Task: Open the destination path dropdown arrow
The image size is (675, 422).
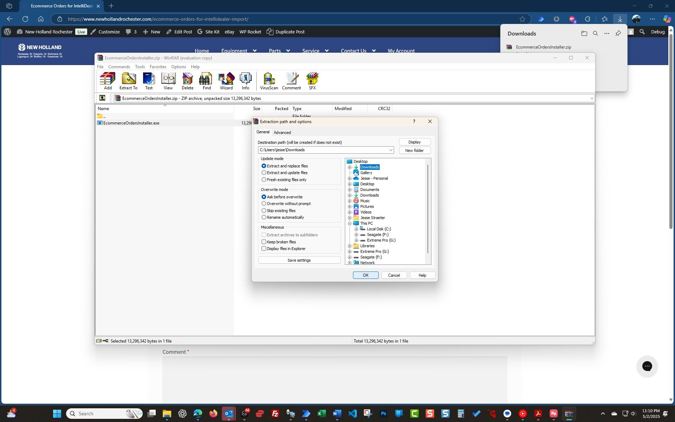Action: pyautogui.click(x=391, y=150)
